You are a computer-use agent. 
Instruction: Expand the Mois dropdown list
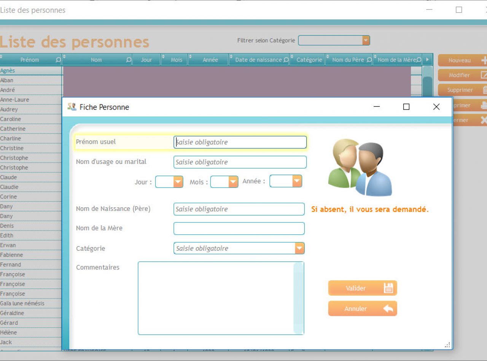[233, 182]
